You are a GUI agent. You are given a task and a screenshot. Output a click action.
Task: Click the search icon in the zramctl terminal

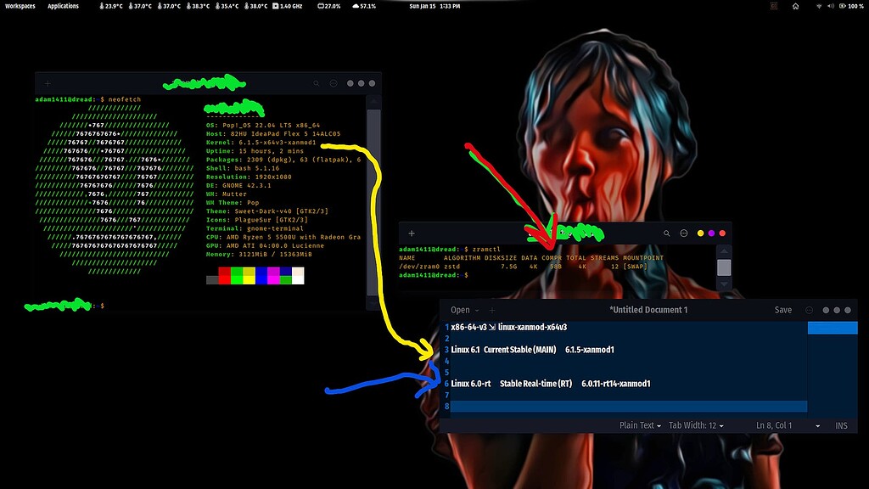click(667, 233)
